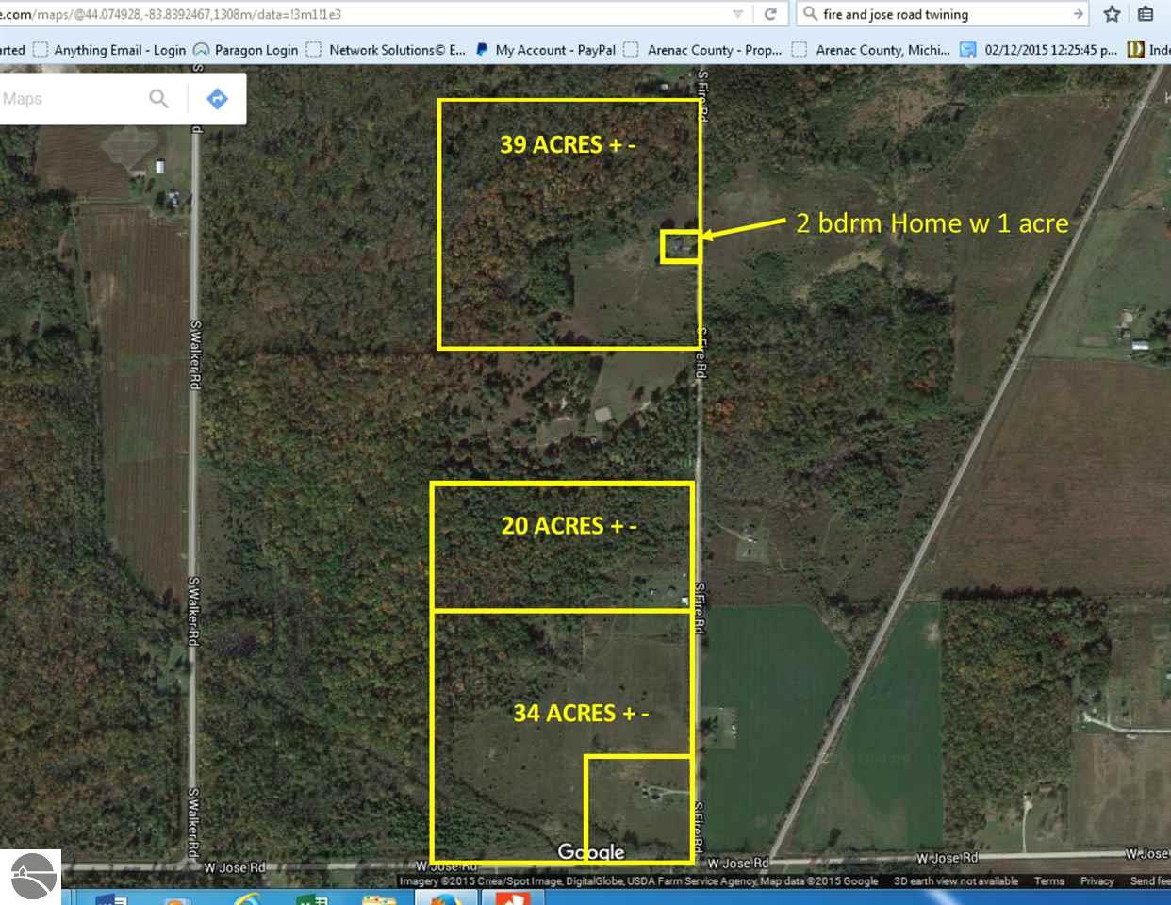
Task: Switch to Firefox on the taskbar
Action: pos(444,897)
